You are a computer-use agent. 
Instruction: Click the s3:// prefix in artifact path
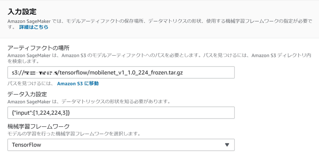[18, 72]
